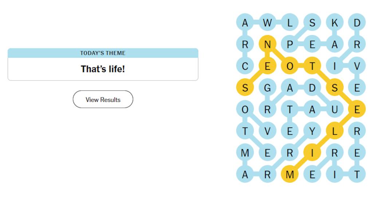Tap the blue letter M tile
Image resolution: width=373 pixels, height=202 pixels.
point(245,153)
